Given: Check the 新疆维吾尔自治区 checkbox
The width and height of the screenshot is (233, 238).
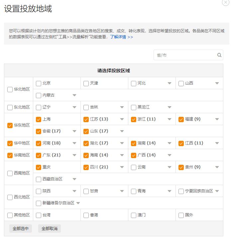Looking at the screenshot, I should 39,203.
